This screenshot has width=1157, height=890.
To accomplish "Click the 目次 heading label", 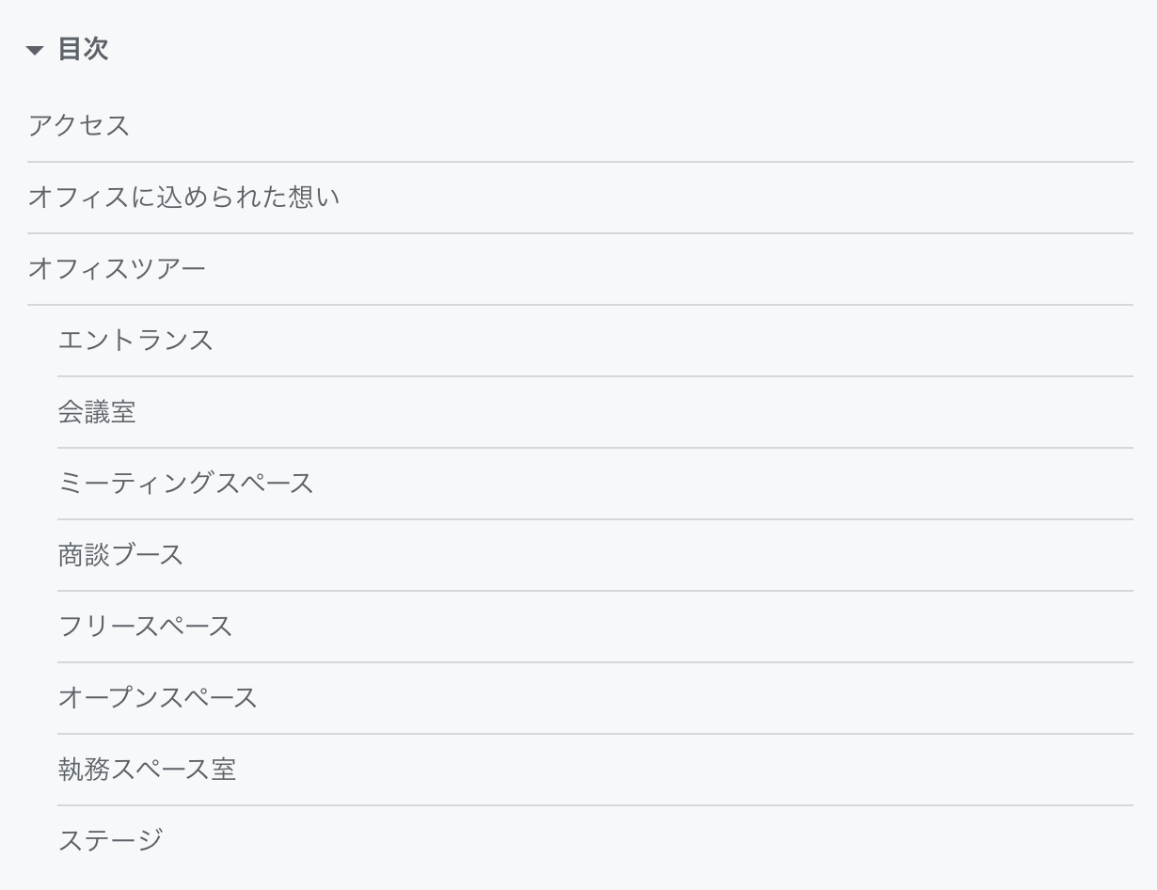I will pos(83,50).
